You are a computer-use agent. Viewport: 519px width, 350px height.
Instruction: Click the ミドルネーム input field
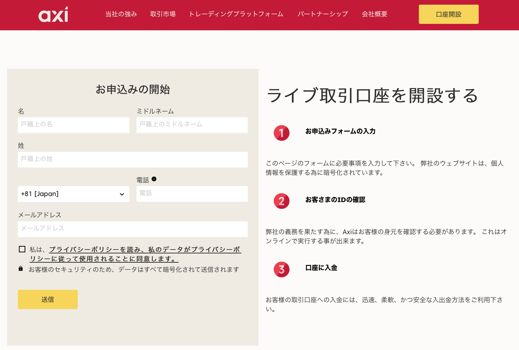(192, 125)
